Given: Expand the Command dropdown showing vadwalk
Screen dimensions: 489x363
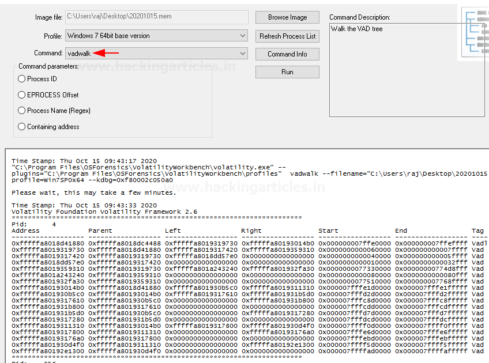Looking at the screenshot, I should [x=156, y=54].
